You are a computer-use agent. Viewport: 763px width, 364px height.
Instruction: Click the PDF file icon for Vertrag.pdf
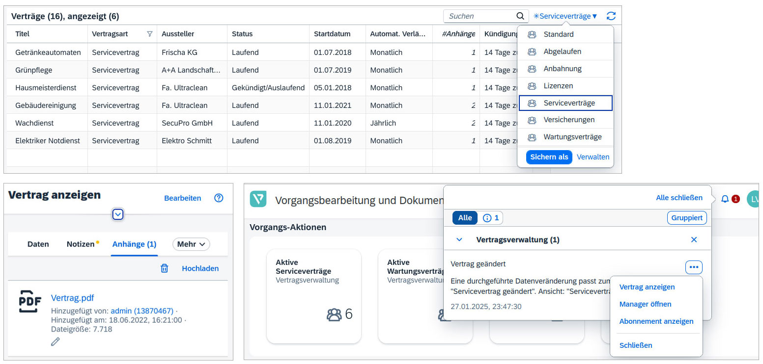(29, 301)
